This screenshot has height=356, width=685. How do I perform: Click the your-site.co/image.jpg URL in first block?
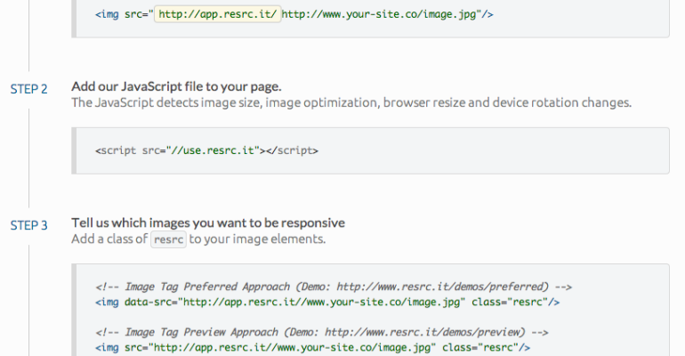[x=378, y=14]
